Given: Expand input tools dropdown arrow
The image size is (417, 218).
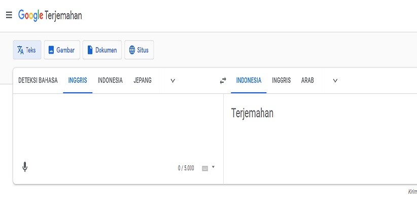Looking at the screenshot, I should (213, 167).
